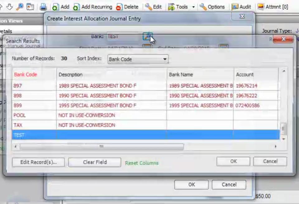Click NOT IN USE-CONVERSION in the POOL row

[87, 115]
